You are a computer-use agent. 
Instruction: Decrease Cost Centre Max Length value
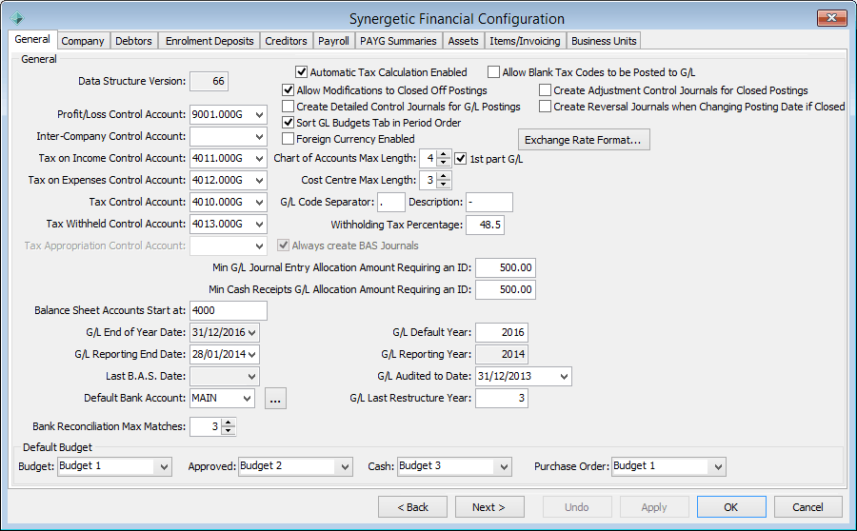click(x=444, y=185)
